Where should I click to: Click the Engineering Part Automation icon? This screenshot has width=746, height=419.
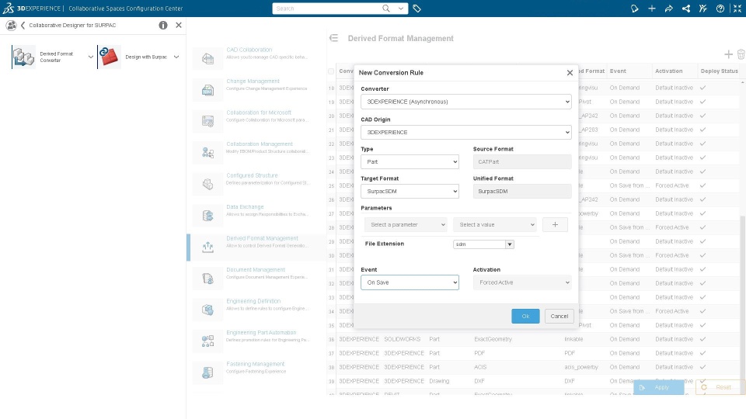click(208, 341)
